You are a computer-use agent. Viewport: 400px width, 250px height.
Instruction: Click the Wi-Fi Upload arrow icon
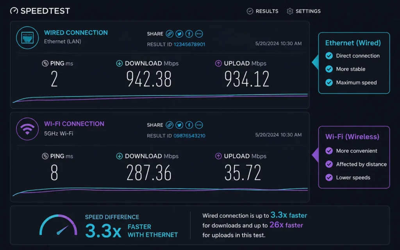click(x=218, y=156)
